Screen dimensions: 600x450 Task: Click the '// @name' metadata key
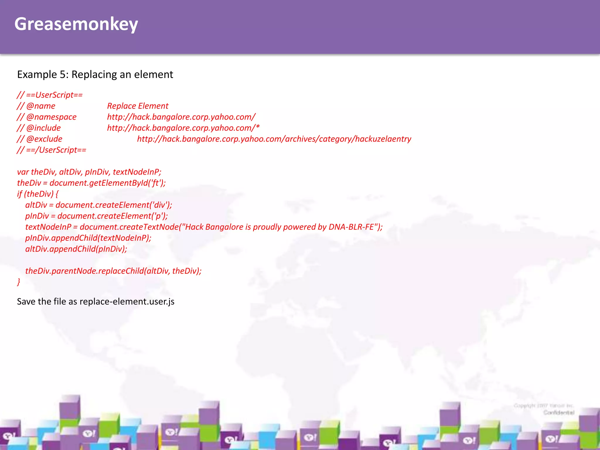[x=36, y=106]
